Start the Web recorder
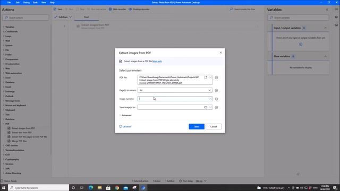The width and height of the screenshot is (340, 191). point(117,10)
